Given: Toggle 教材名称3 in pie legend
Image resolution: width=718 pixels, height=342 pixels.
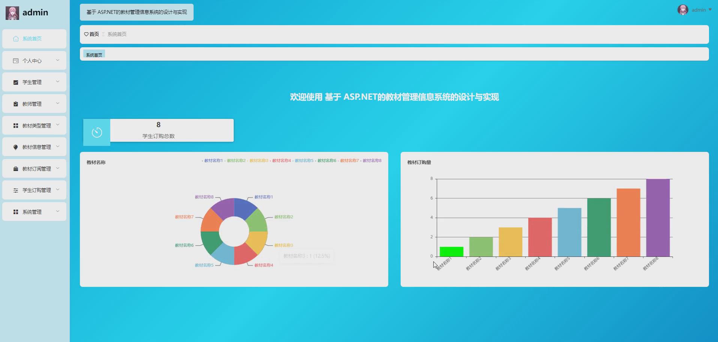Looking at the screenshot, I should coord(257,160).
